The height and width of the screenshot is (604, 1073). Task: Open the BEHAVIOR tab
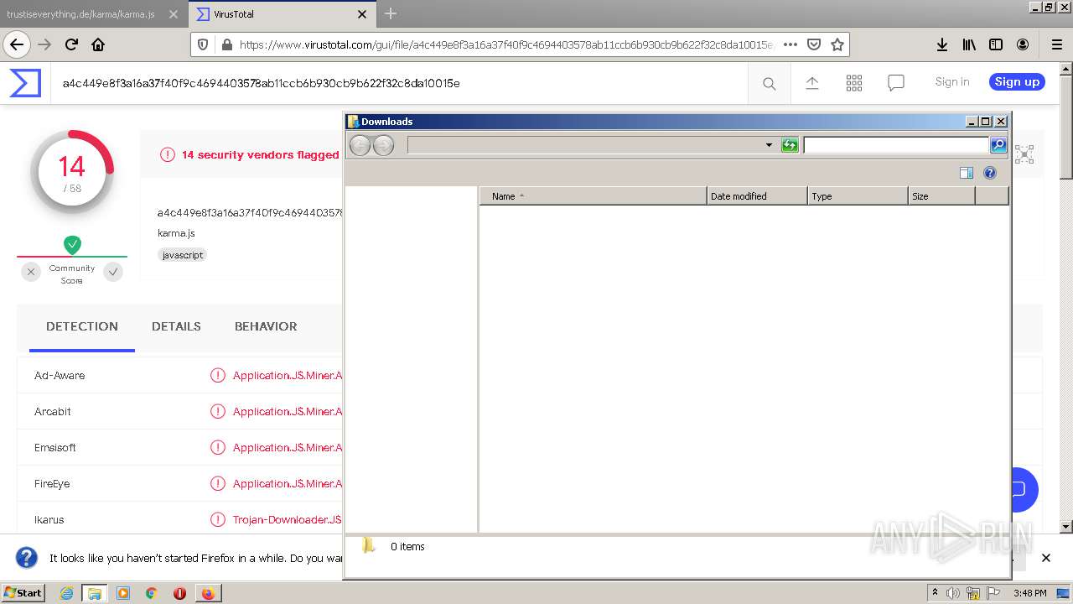coord(266,326)
